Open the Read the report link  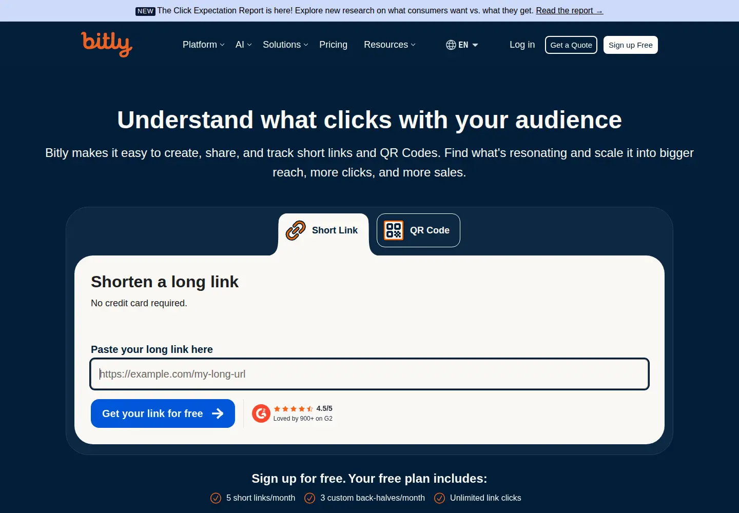click(x=570, y=11)
